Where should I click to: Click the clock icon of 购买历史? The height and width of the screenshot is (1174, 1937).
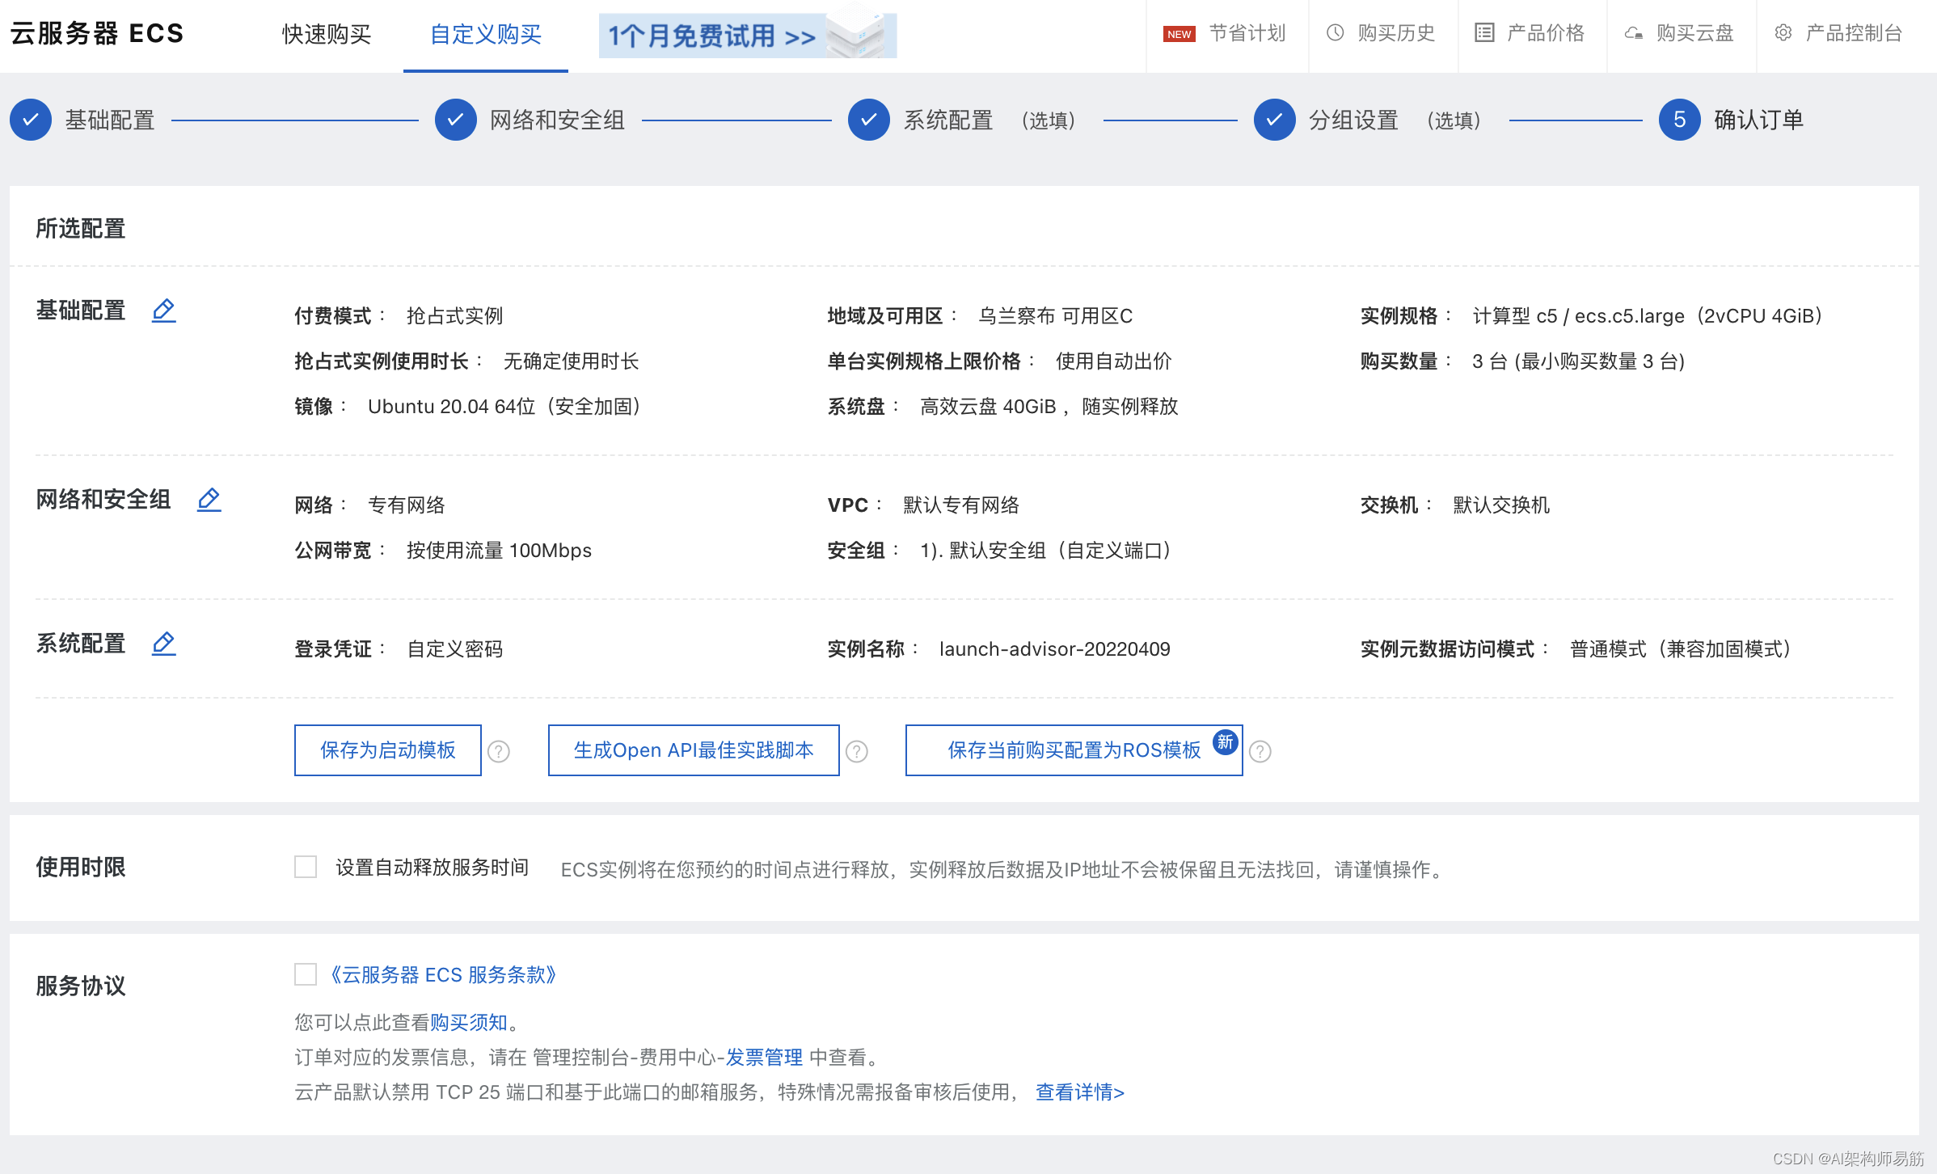(x=1336, y=33)
